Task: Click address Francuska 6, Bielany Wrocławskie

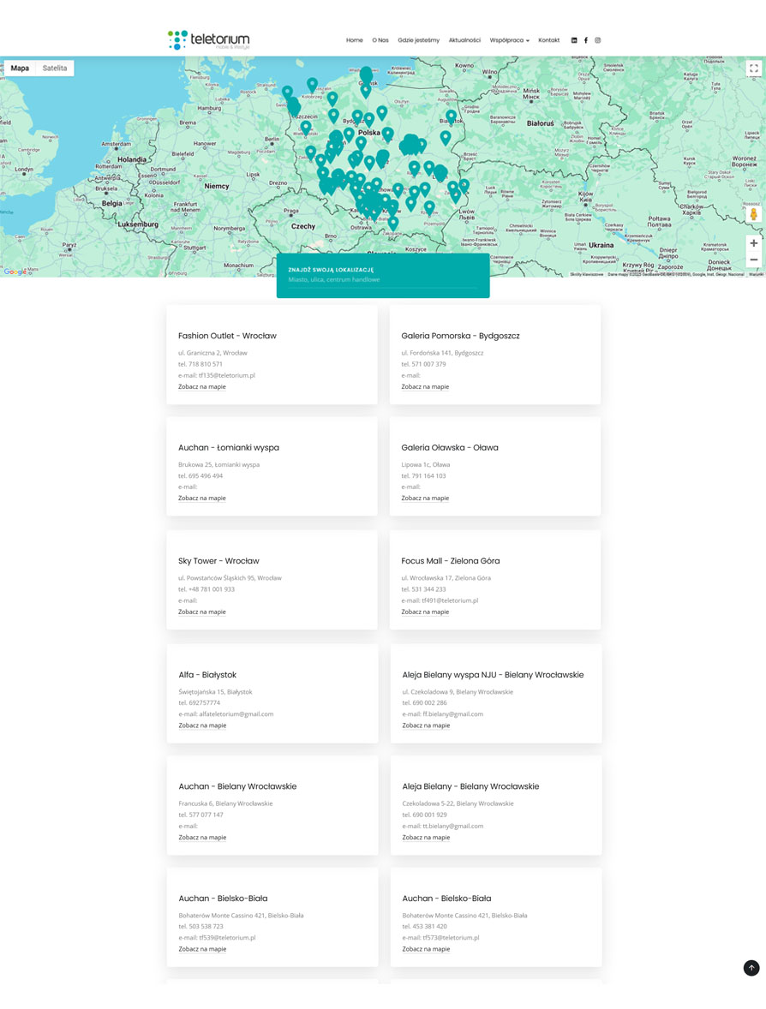Action: pyautogui.click(x=225, y=803)
